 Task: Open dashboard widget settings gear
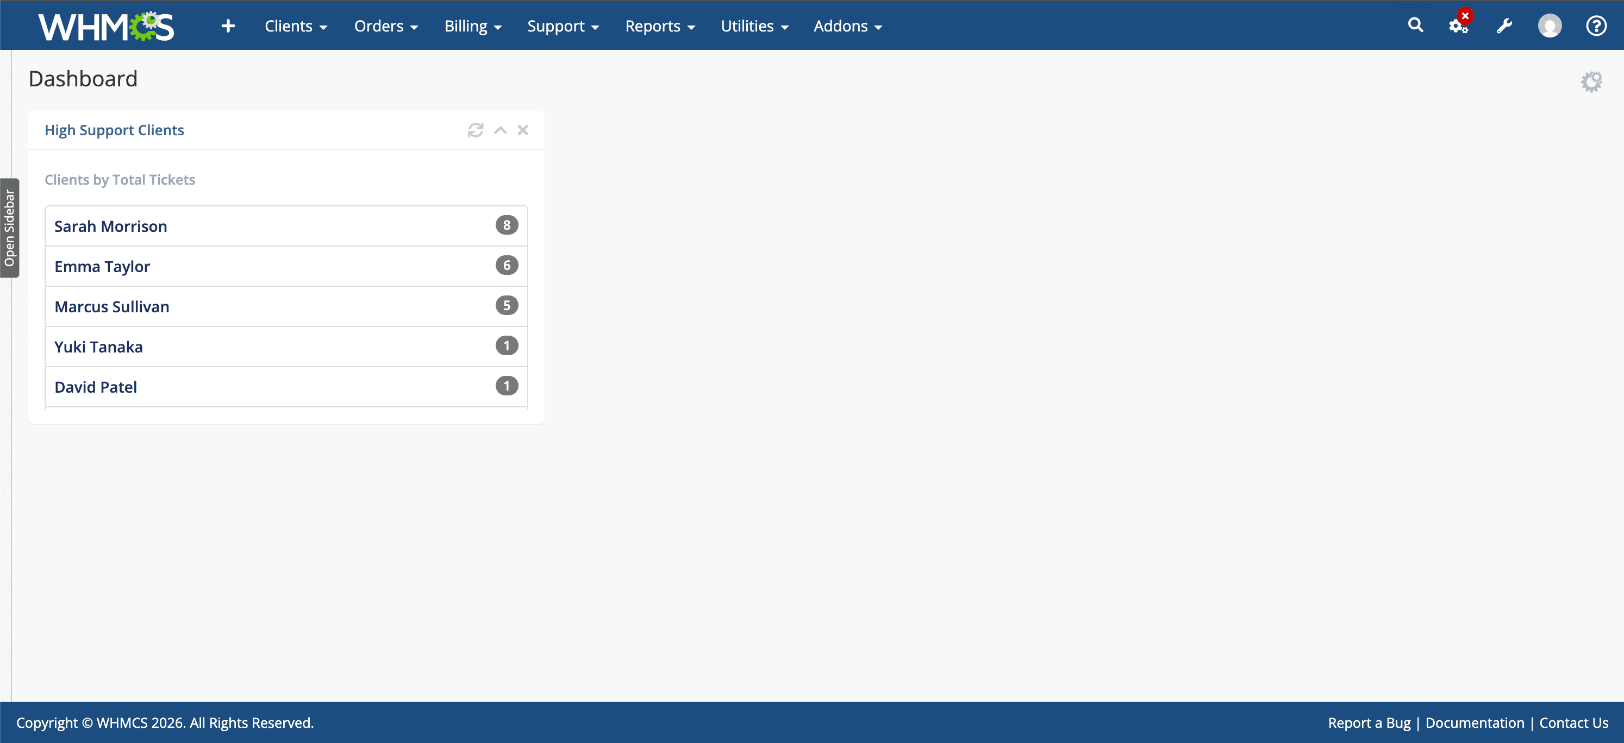pyautogui.click(x=1592, y=81)
